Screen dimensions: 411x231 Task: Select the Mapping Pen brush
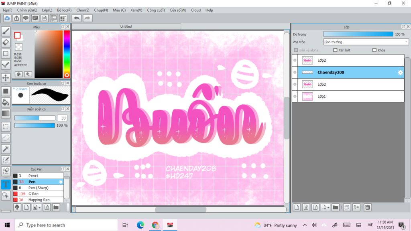click(x=38, y=200)
